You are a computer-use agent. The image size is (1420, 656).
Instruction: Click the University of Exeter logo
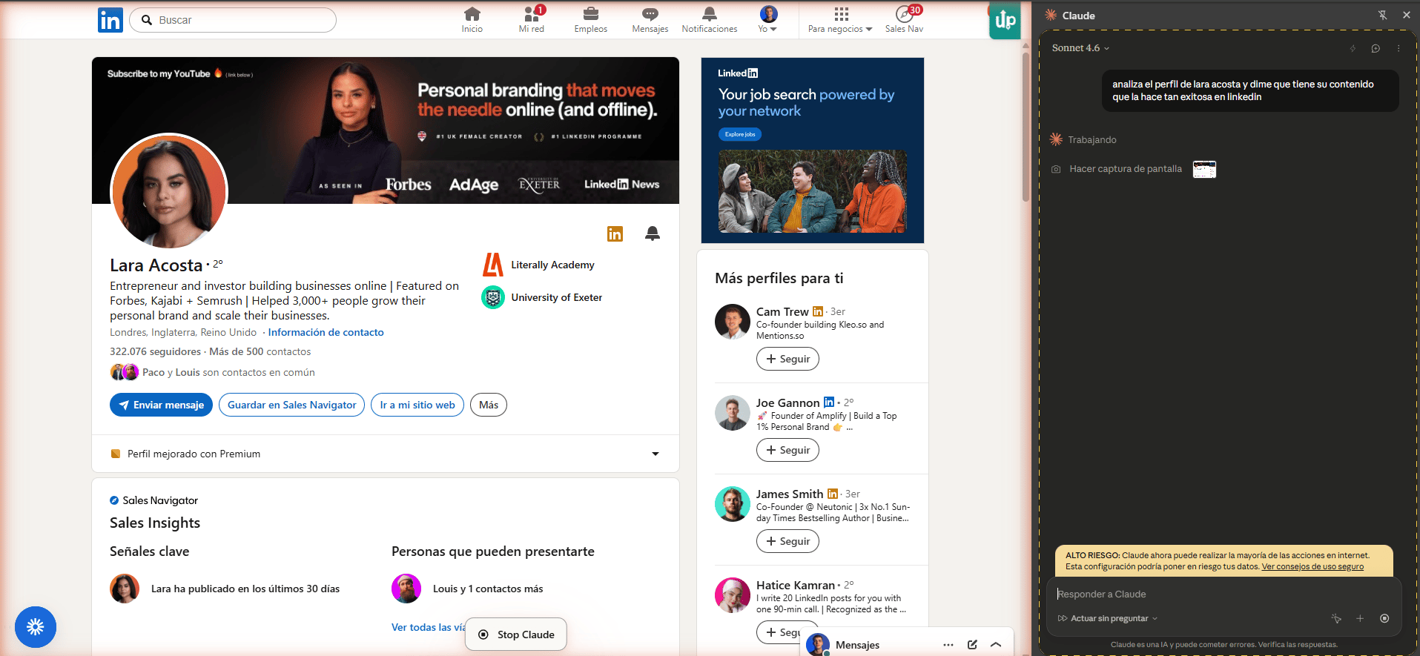pos(493,297)
